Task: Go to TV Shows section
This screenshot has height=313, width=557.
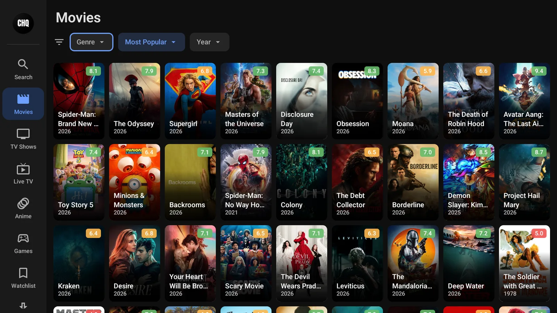Action: coord(23,139)
